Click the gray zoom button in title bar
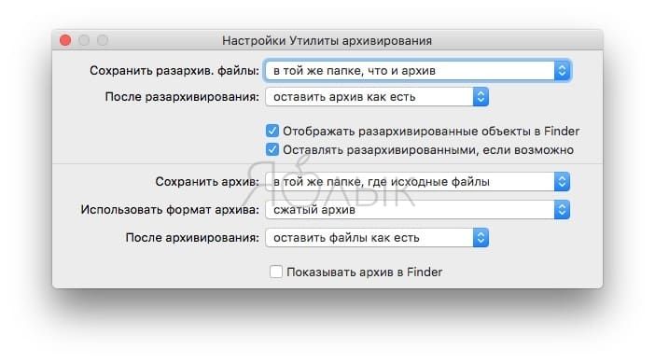The image size is (655, 363). coord(103,40)
